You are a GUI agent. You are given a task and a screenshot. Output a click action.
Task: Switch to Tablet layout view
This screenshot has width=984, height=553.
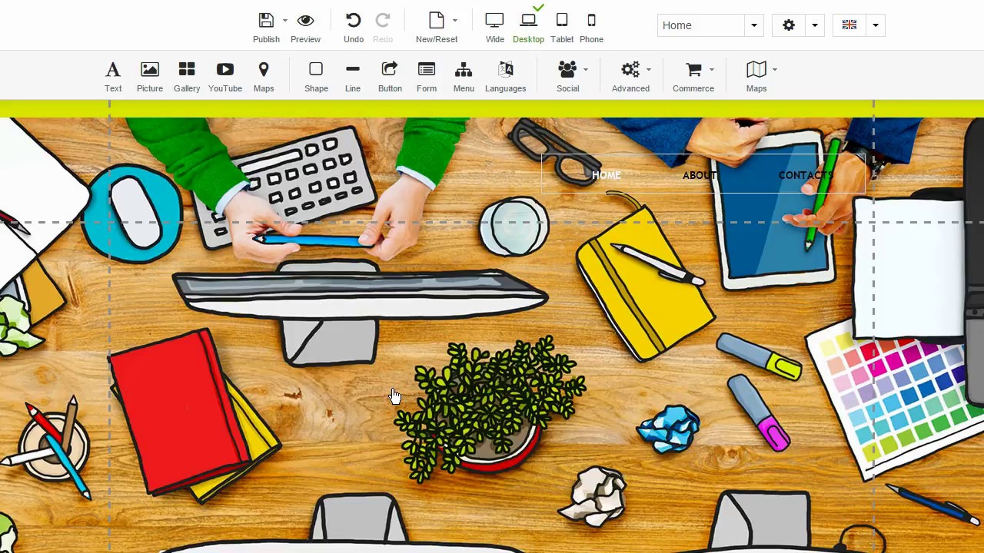pyautogui.click(x=562, y=28)
